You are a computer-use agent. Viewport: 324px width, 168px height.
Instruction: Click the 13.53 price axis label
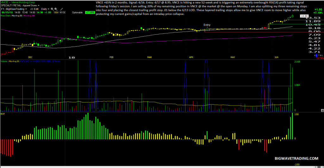tap(313, 18)
